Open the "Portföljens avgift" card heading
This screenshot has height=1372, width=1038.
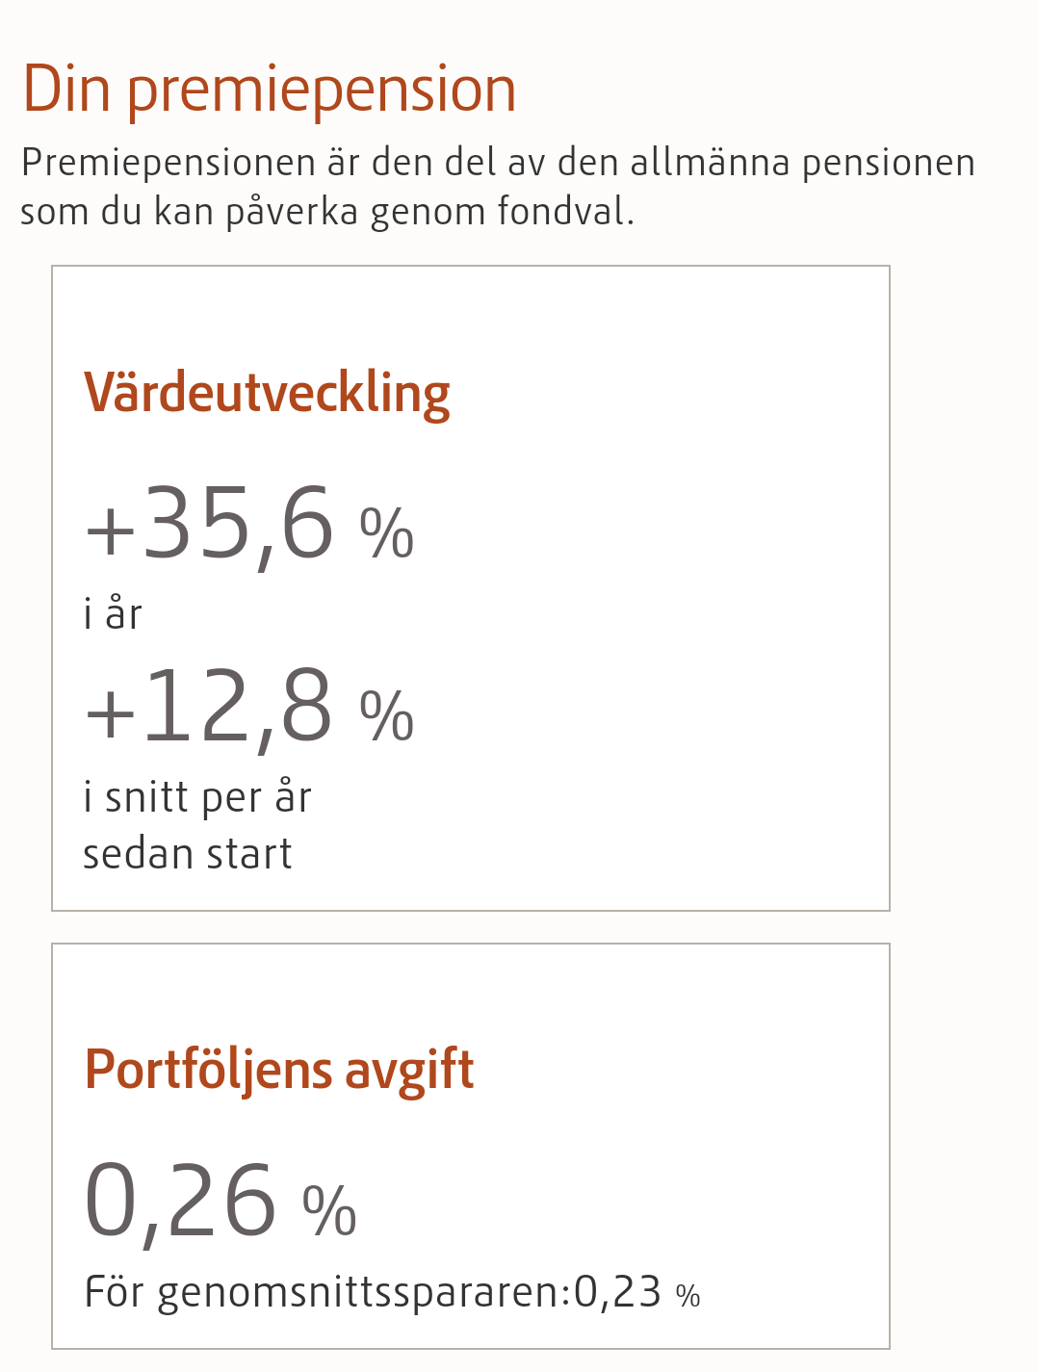(x=279, y=1071)
